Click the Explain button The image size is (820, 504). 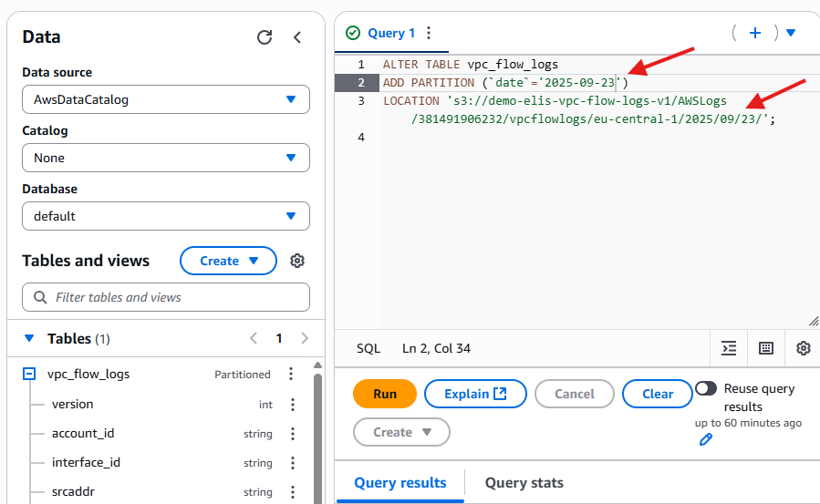[x=475, y=394]
